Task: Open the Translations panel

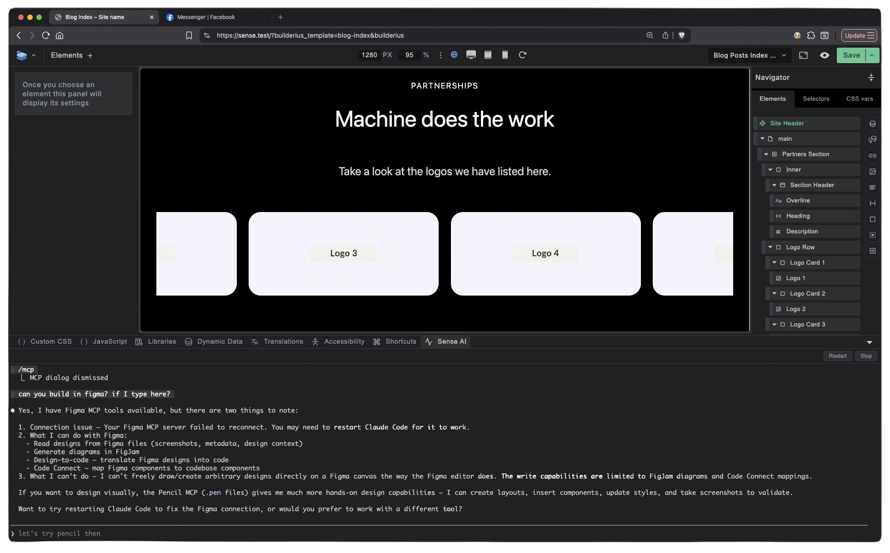Action: [283, 341]
